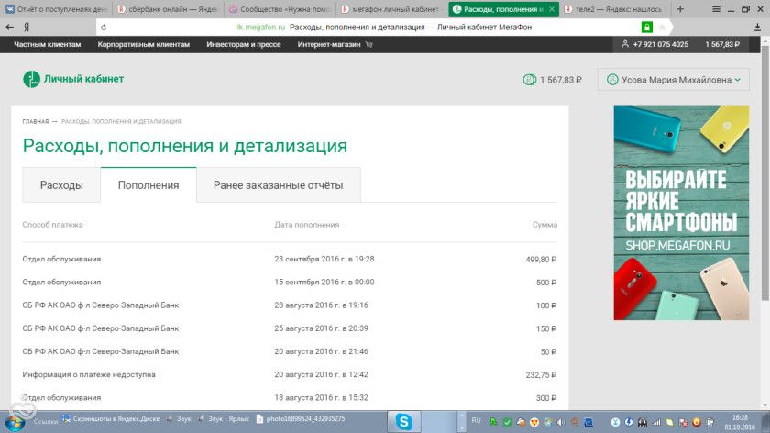The width and height of the screenshot is (770, 433).
Task: Close the Расходы, пополнения browser tab
Action: (x=552, y=9)
